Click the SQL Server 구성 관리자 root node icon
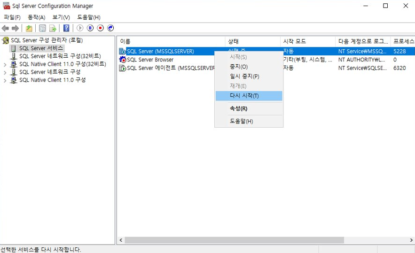The width and height of the screenshot is (415, 253). (5, 40)
